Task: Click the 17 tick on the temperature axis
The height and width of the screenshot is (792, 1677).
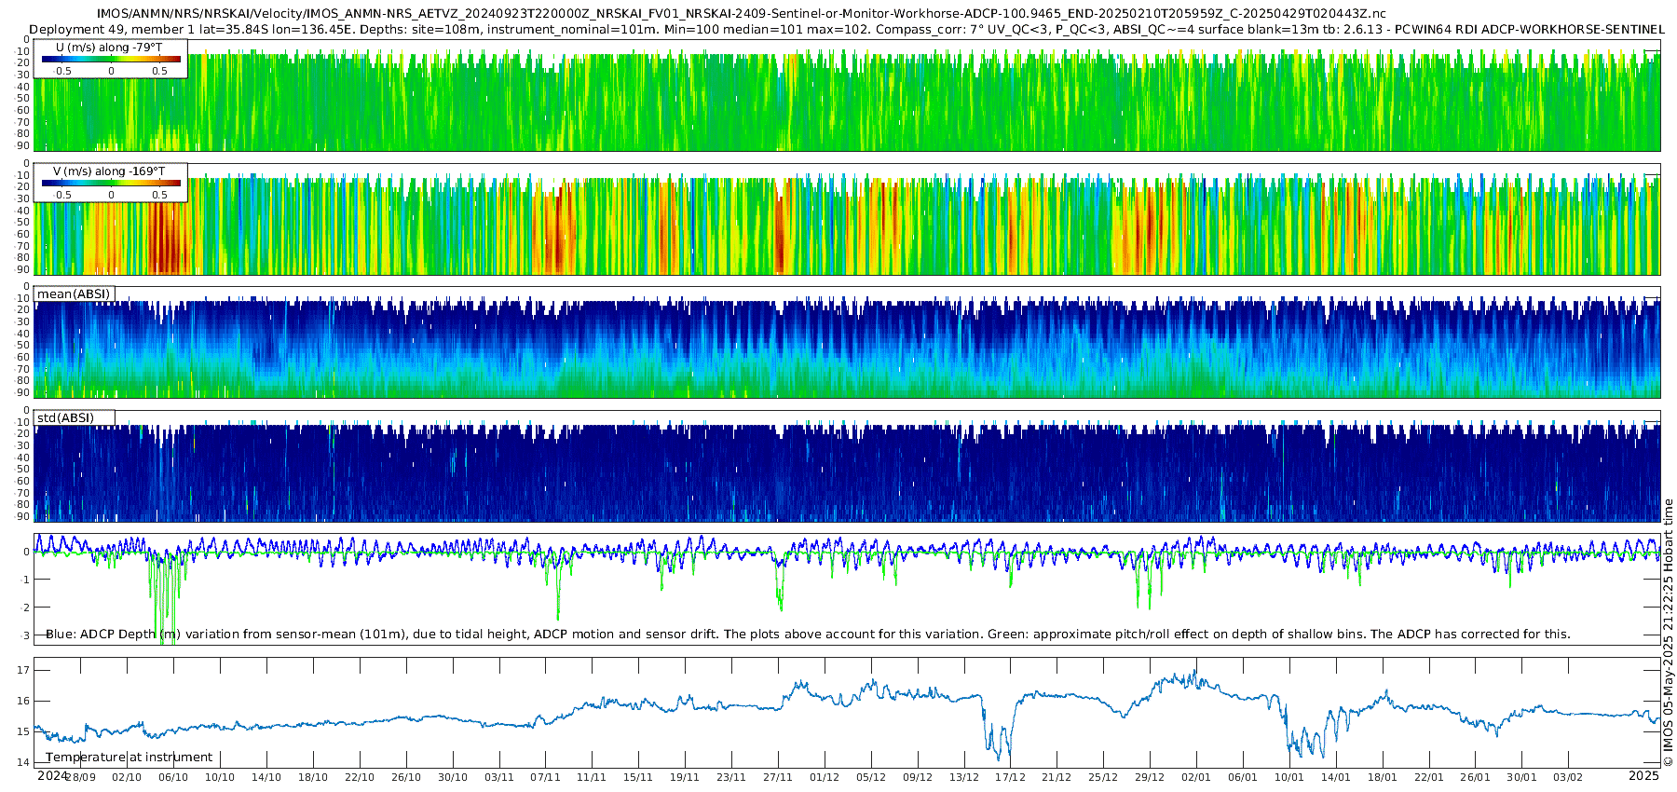Action: [x=23, y=670]
